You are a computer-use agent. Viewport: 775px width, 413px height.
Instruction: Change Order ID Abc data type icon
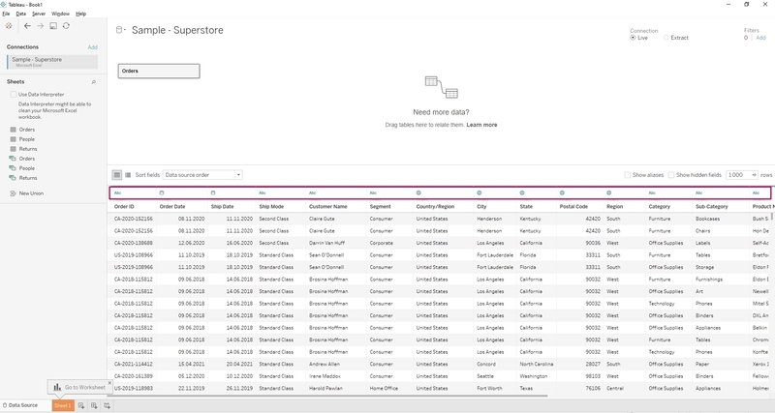117,192
